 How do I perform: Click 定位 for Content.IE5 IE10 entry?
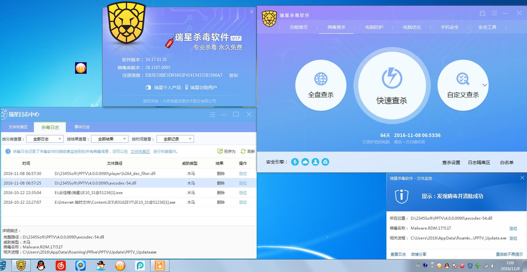tap(243, 202)
